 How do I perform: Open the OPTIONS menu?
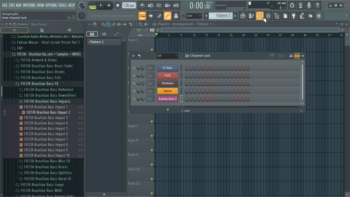click(x=51, y=5)
